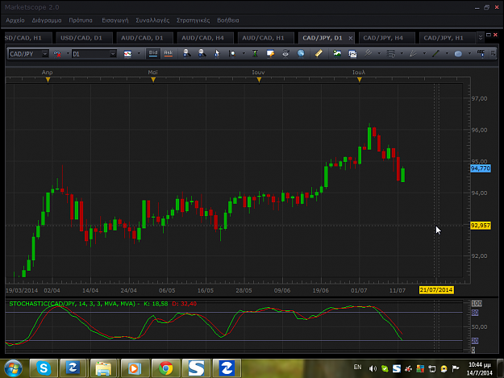The image size is (504, 378).
Task: Expand the fan lines options arrow
Action: [x=424, y=53]
